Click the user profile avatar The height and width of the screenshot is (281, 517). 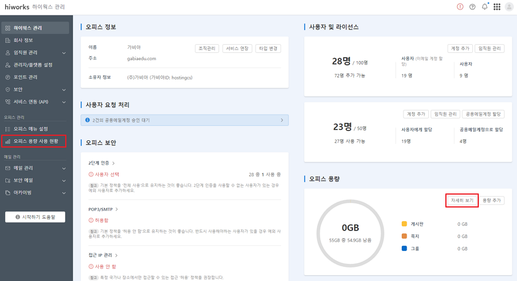pyautogui.click(x=509, y=7)
